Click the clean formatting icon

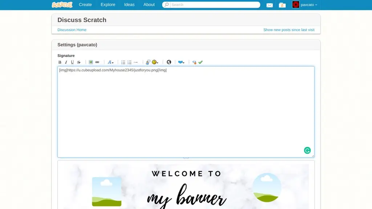[x=194, y=62]
